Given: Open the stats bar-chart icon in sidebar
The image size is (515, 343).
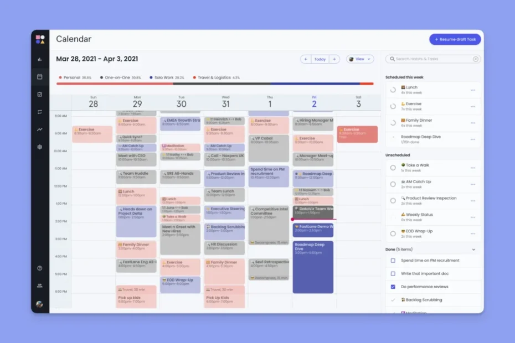Looking at the screenshot, I should click(40, 59).
